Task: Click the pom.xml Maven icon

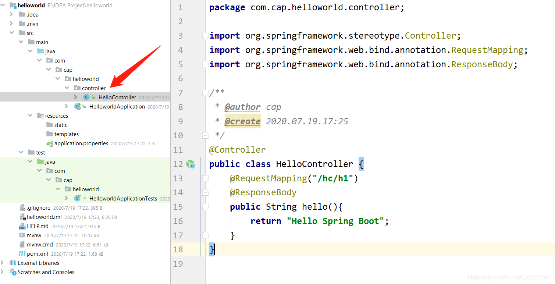Action: [22, 254]
